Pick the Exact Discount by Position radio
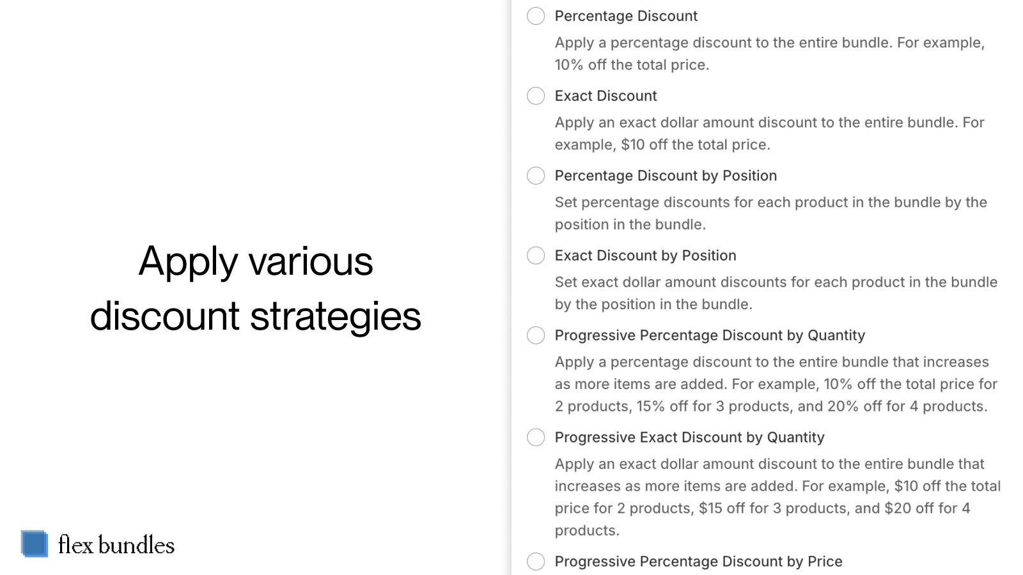This screenshot has width=1023, height=575. tap(536, 256)
